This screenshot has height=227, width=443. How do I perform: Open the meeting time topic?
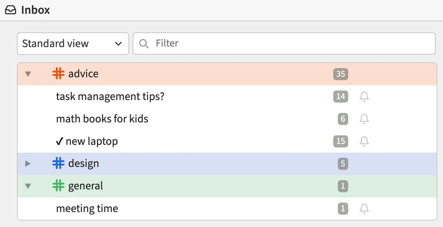click(x=87, y=208)
